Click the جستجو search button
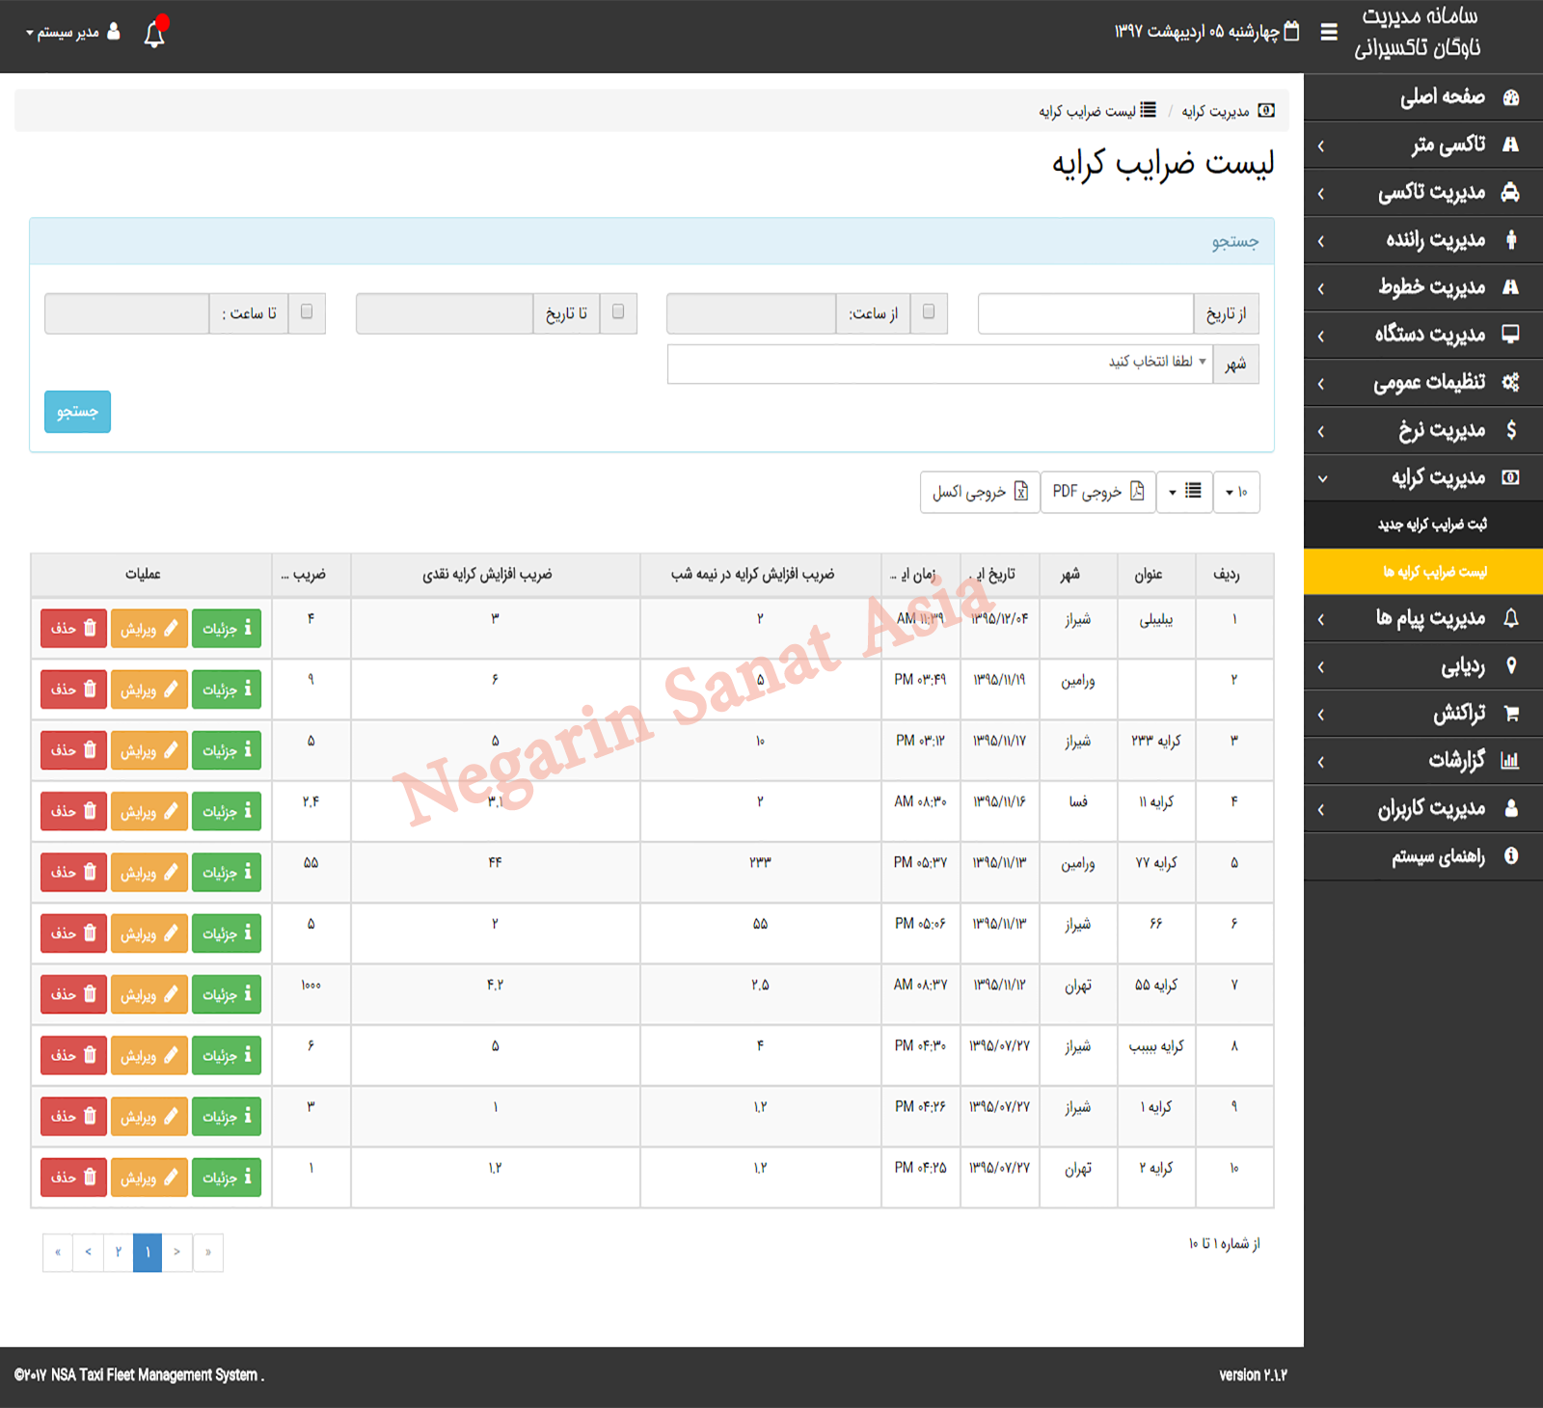This screenshot has height=1408, width=1543. tap(77, 412)
